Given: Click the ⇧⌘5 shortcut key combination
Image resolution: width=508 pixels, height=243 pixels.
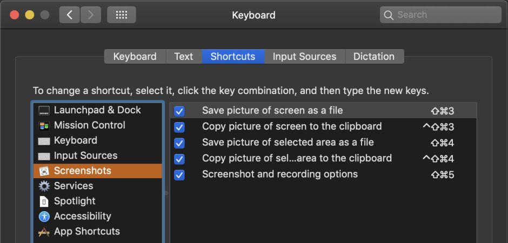Looking at the screenshot, I should tap(442, 175).
